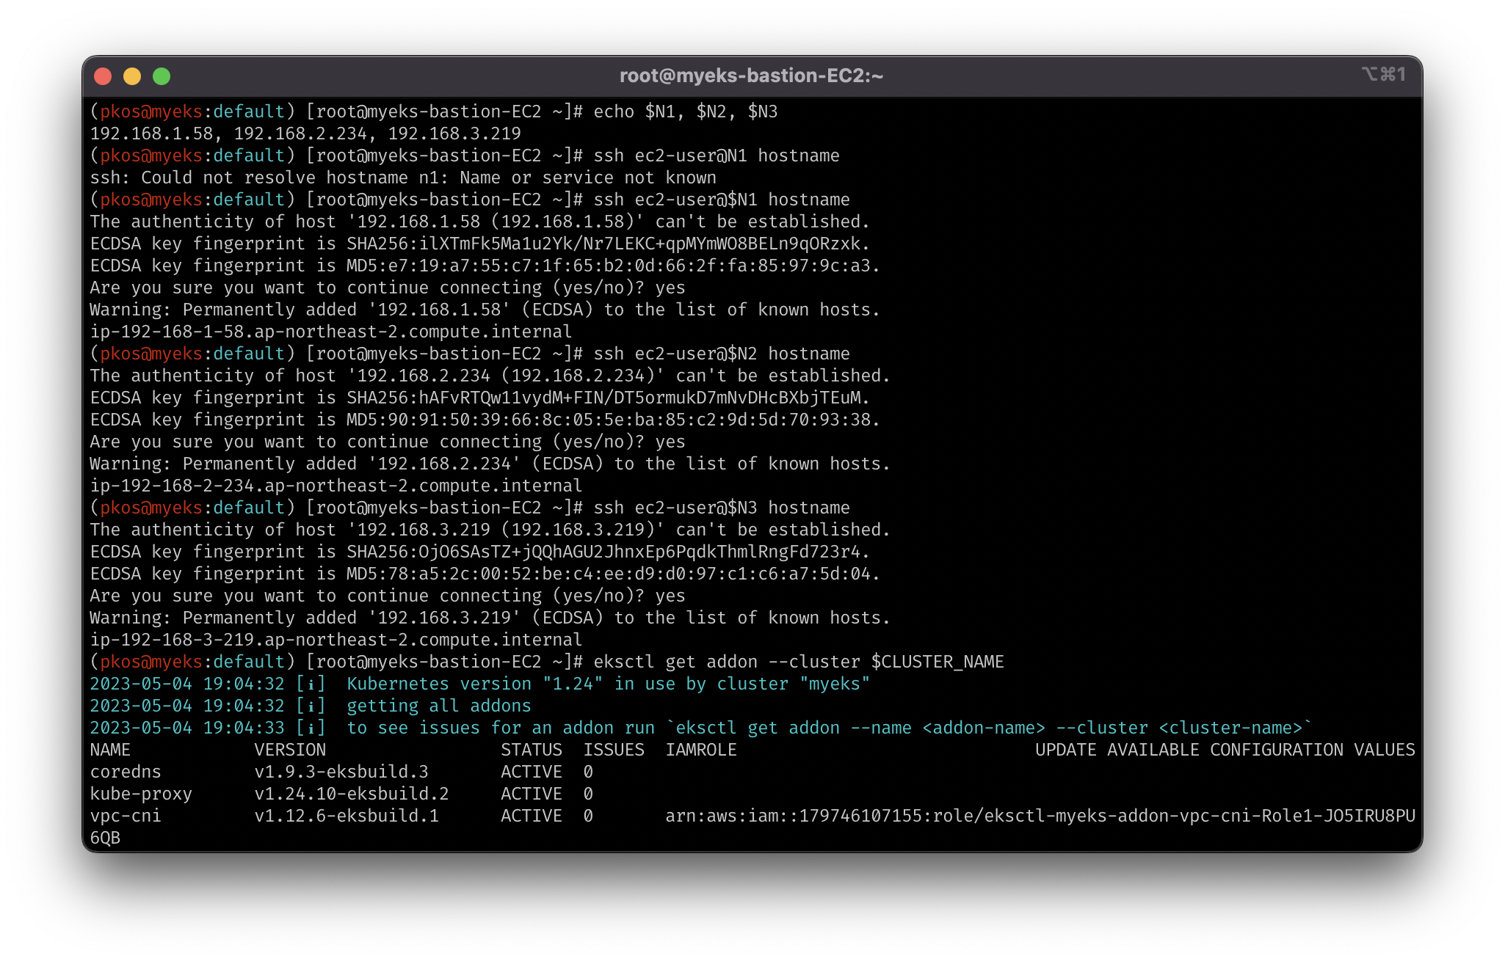Image resolution: width=1505 pixels, height=961 pixels.
Task: Minimize the terminal with yellow button
Action: click(132, 76)
